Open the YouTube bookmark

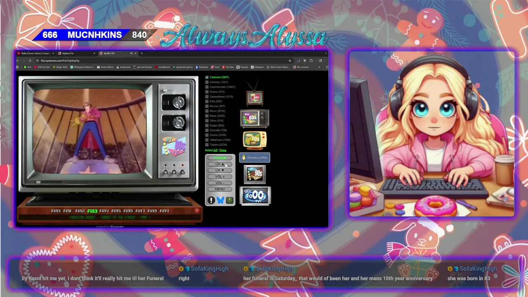[42, 67]
